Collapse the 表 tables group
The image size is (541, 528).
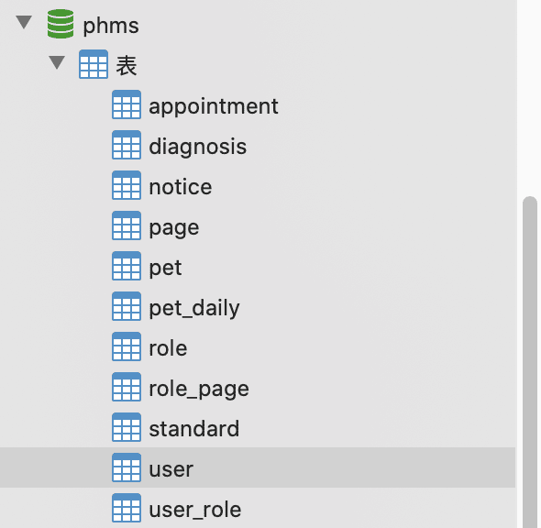[57, 62]
